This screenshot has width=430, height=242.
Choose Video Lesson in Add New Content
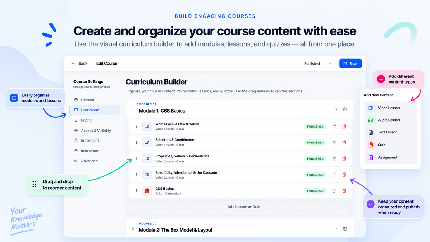(391, 108)
